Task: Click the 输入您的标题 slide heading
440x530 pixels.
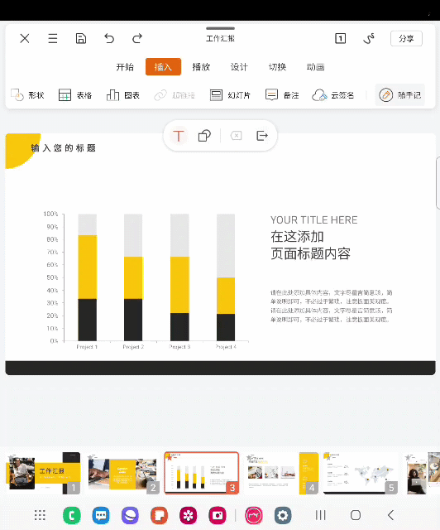Action: (x=64, y=148)
